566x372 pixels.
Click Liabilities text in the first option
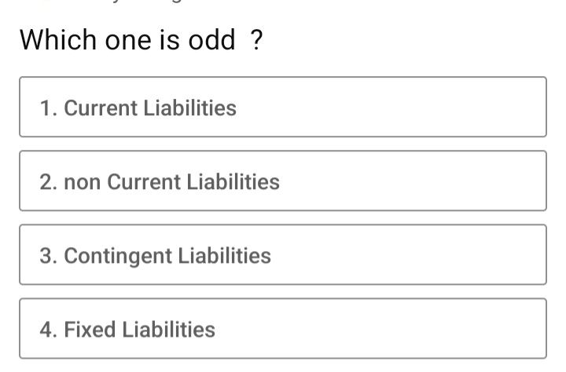[x=190, y=108]
